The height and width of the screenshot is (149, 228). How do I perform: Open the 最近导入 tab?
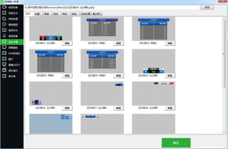pos(97,13)
